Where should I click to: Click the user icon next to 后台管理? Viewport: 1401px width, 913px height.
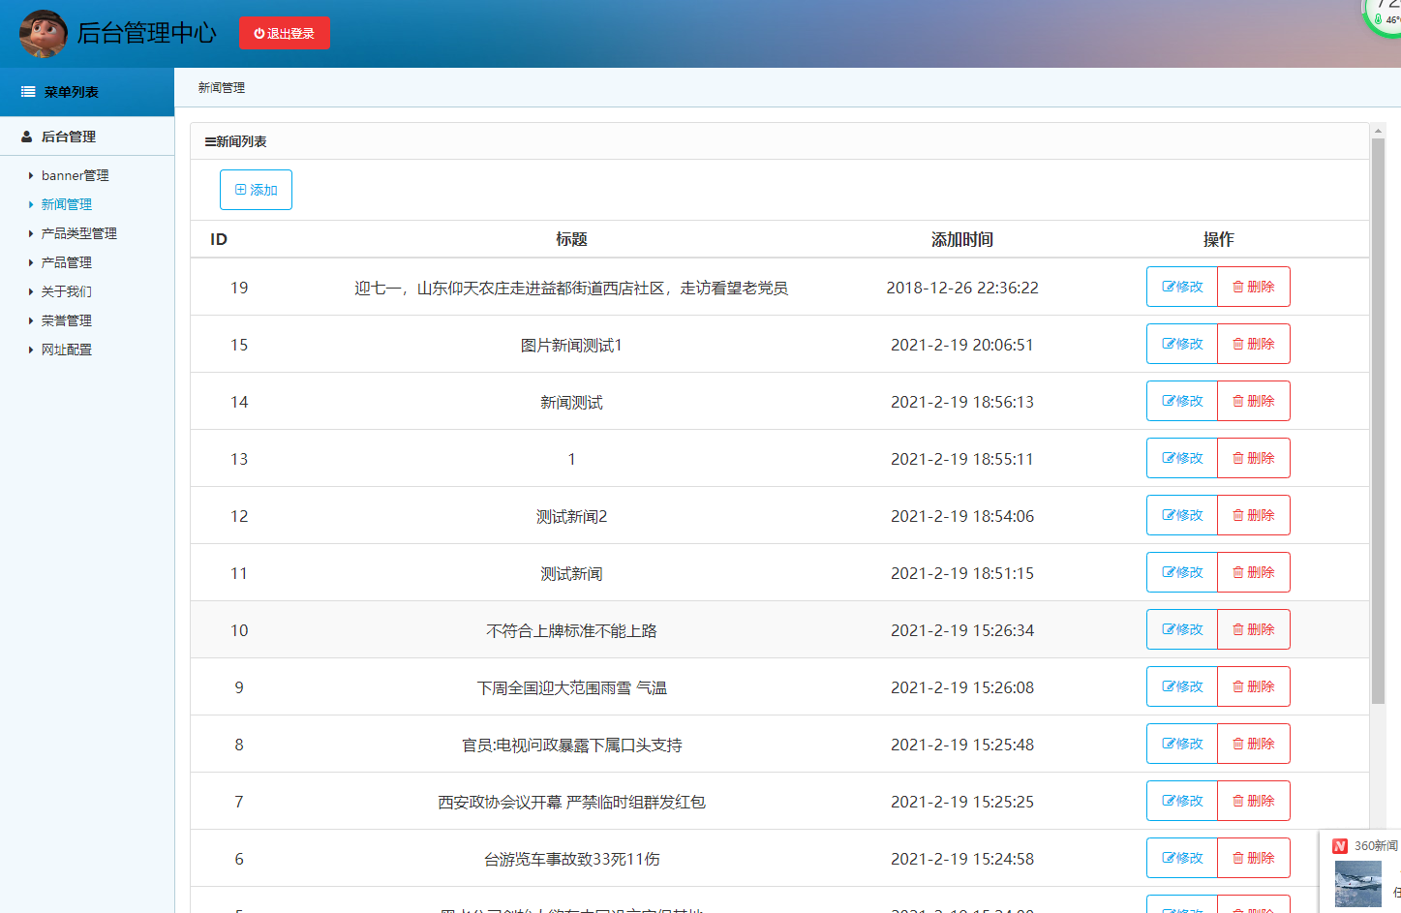tap(25, 136)
